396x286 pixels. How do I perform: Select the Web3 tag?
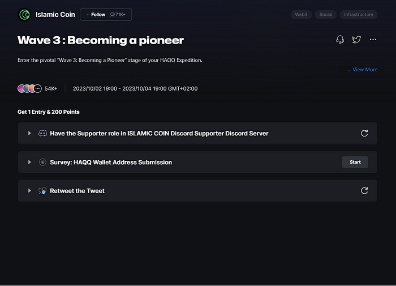(x=301, y=15)
